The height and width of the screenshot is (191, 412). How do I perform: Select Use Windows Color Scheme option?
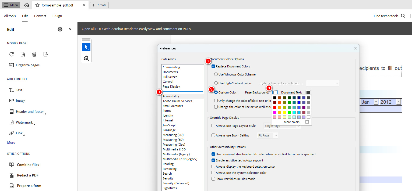pyautogui.click(x=216, y=74)
